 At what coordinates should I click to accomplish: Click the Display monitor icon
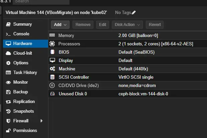point(52,60)
